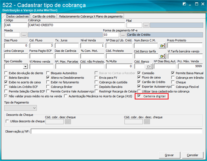Check Permite Contra Vale Autosserviço

point(48,91)
